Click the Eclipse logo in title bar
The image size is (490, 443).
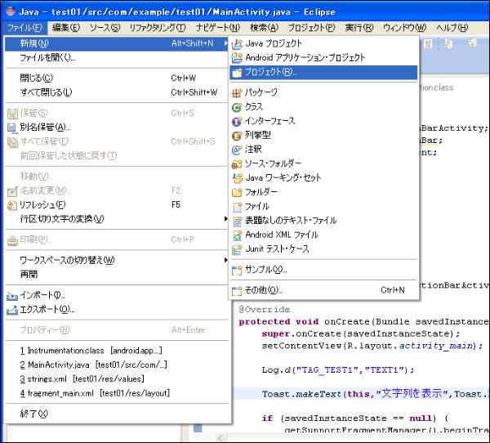pyautogui.click(x=11, y=11)
